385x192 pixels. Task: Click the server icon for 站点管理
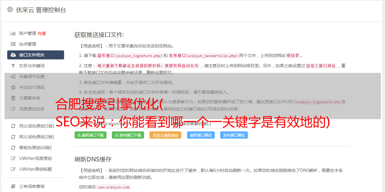13,44
